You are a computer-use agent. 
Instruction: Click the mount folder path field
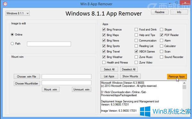click(x=66, y=83)
